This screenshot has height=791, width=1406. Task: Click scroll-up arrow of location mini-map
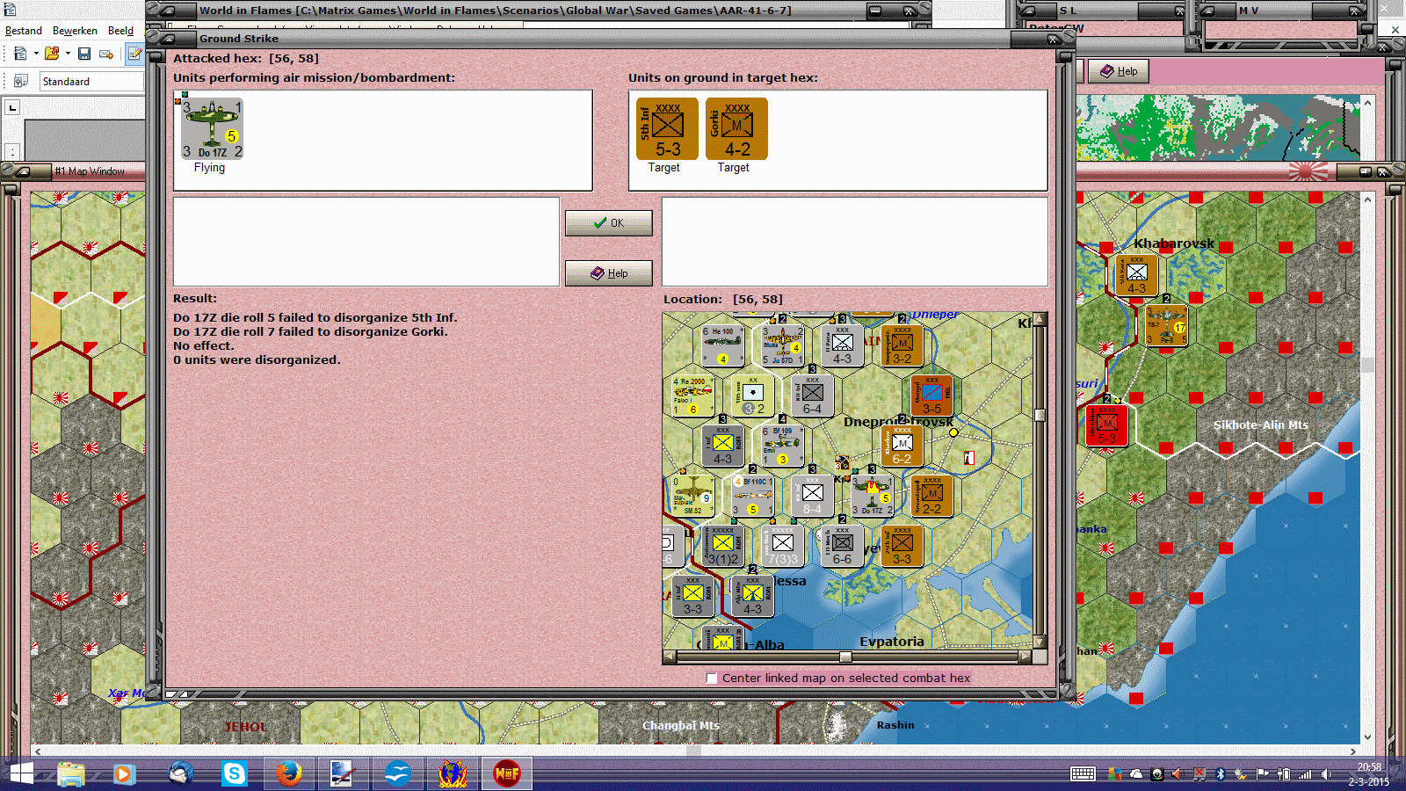pos(1040,319)
